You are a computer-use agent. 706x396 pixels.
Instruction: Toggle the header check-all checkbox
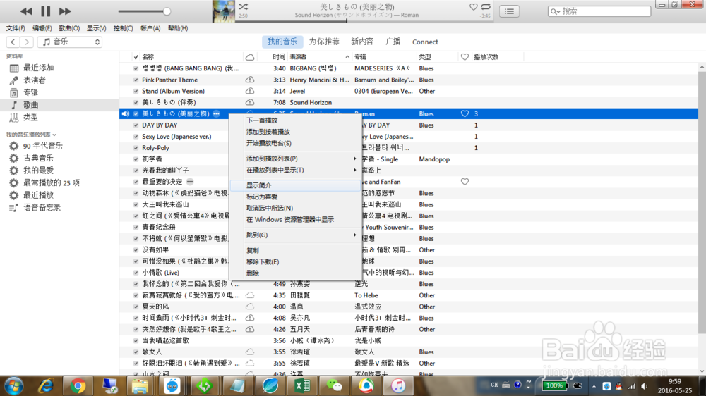[136, 57]
